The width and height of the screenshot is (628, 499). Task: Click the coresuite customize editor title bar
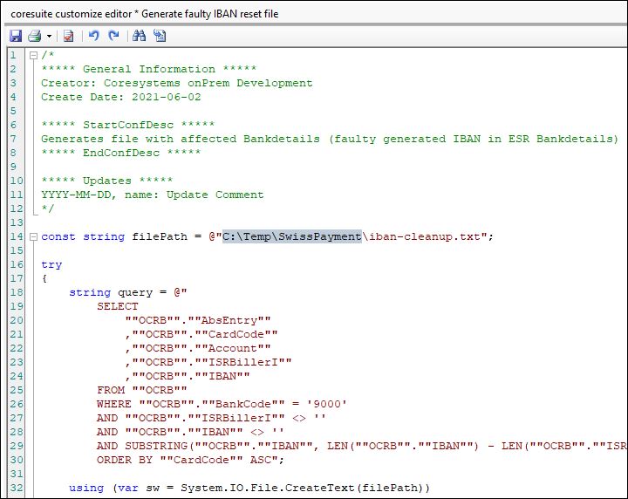[157, 13]
